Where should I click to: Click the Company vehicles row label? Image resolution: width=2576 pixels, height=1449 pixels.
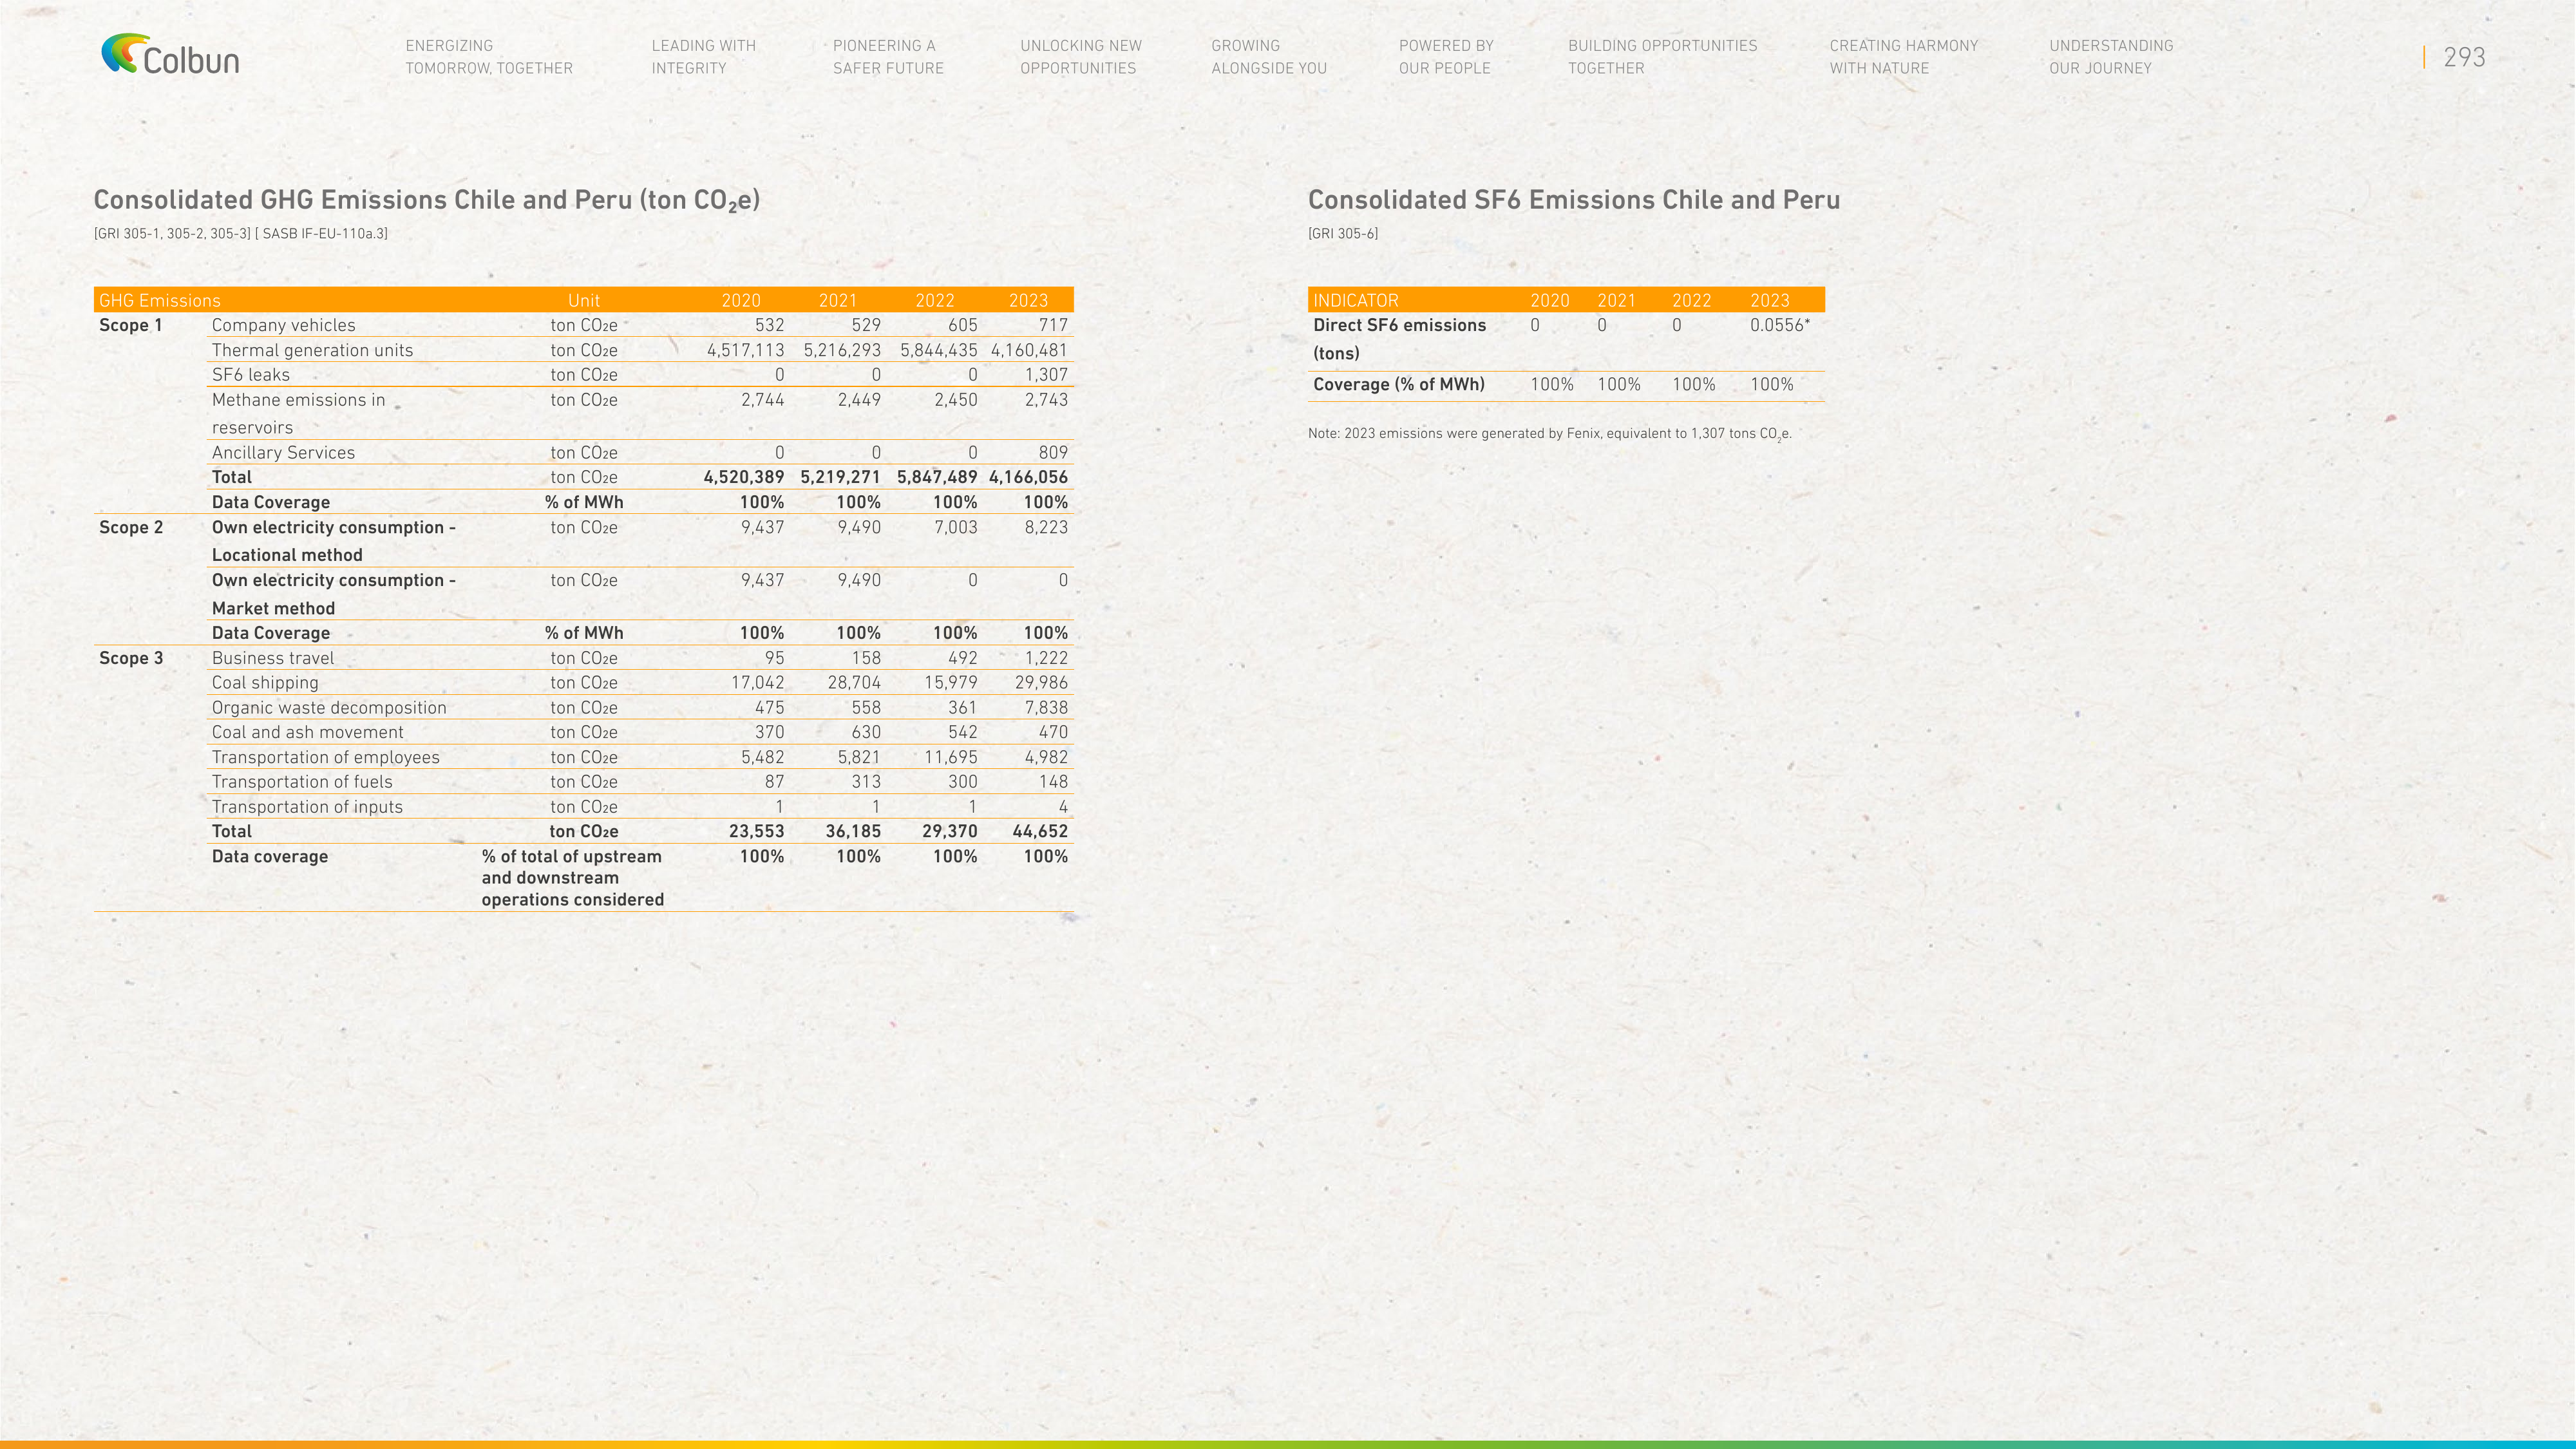283,325
